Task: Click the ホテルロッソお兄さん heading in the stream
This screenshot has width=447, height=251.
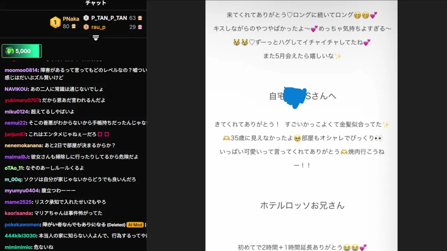Action: pos(302,205)
